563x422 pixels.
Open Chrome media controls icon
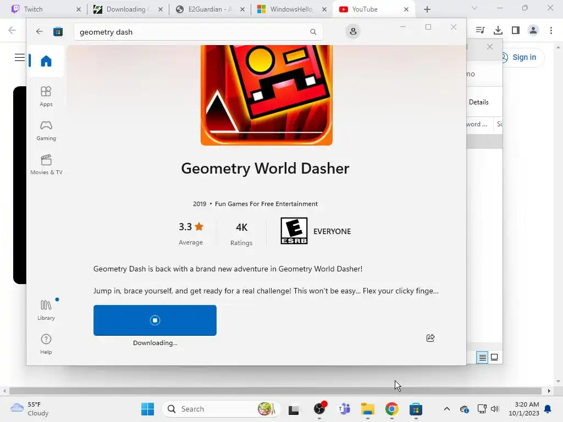tap(480, 30)
